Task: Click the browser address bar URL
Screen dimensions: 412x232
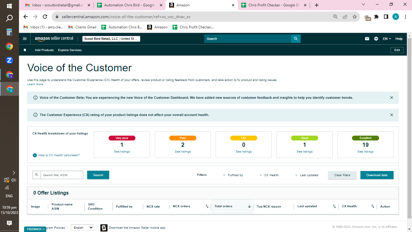Action: [126, 17]
